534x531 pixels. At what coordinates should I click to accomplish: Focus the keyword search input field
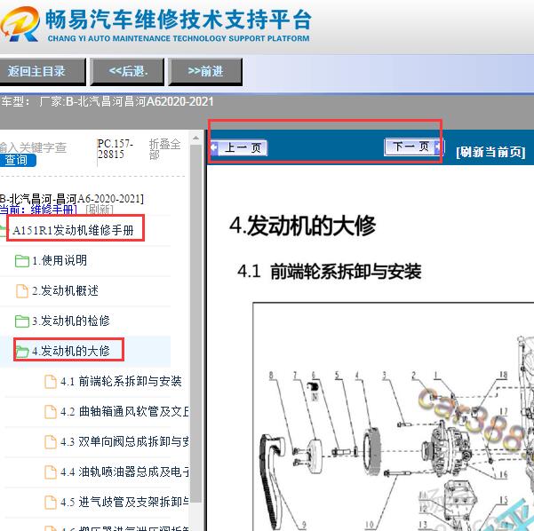tap(33, 147)
